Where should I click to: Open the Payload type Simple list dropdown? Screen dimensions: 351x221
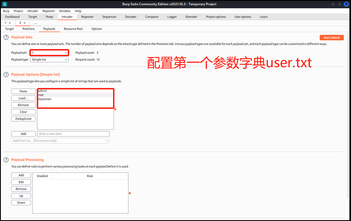coord(49,59)
